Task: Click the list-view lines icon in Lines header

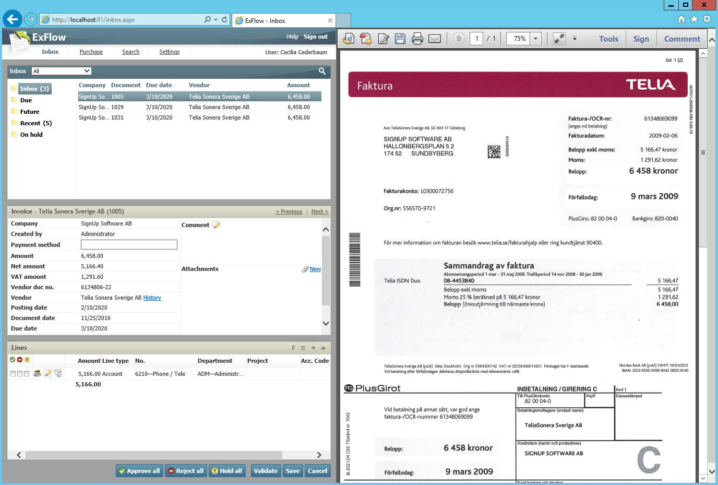Action: 303,348
